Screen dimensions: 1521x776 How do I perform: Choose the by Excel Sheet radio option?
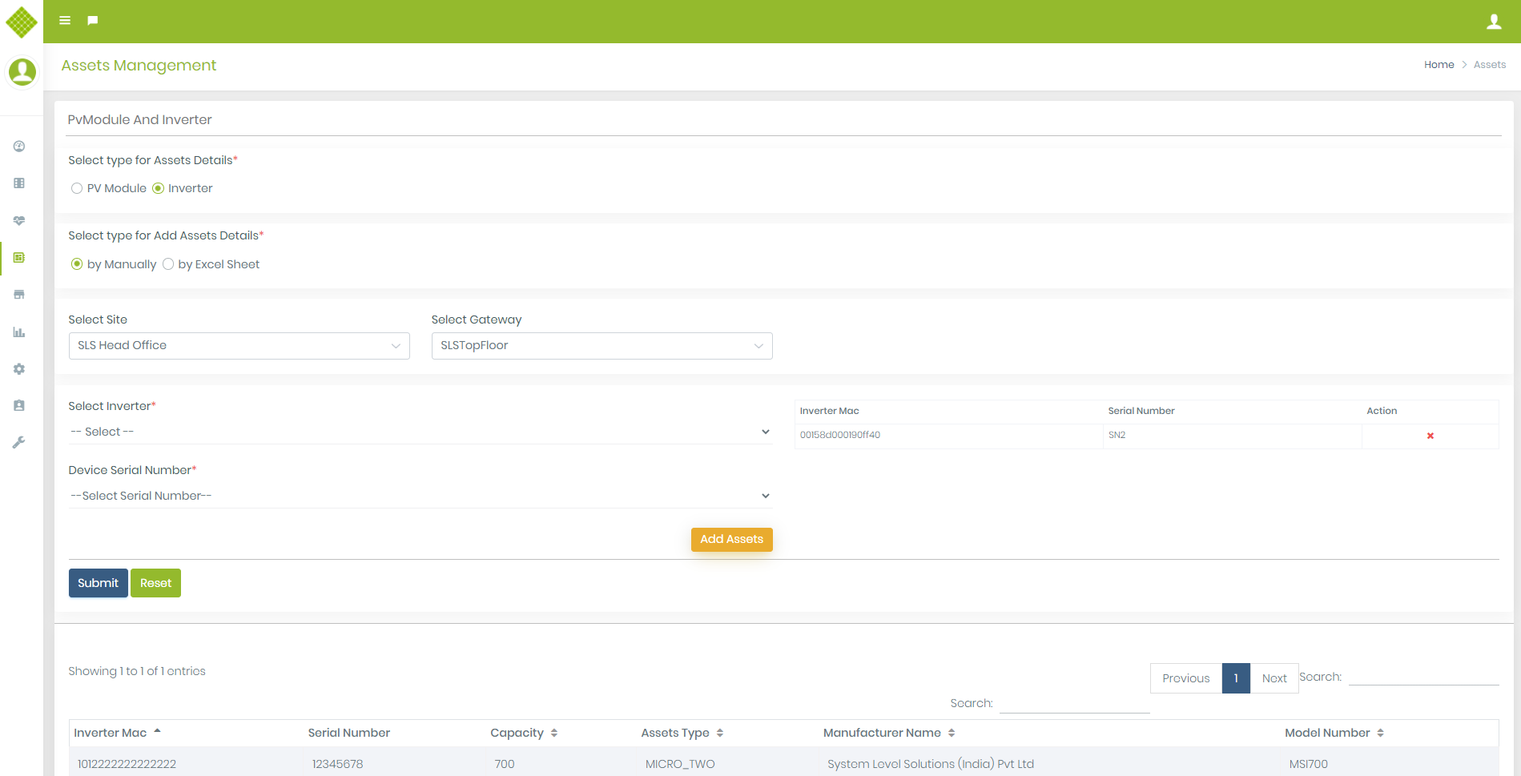[x=168, y=264]
